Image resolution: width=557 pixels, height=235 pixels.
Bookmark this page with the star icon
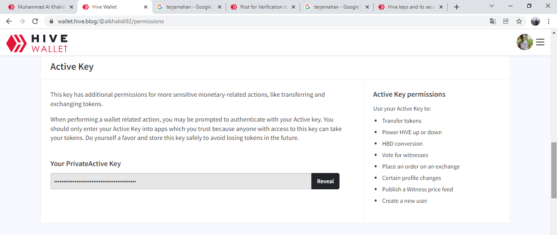coord(519,21)
